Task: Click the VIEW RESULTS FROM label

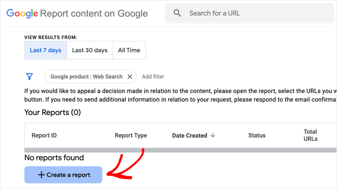Action: (x=51, y=37)
